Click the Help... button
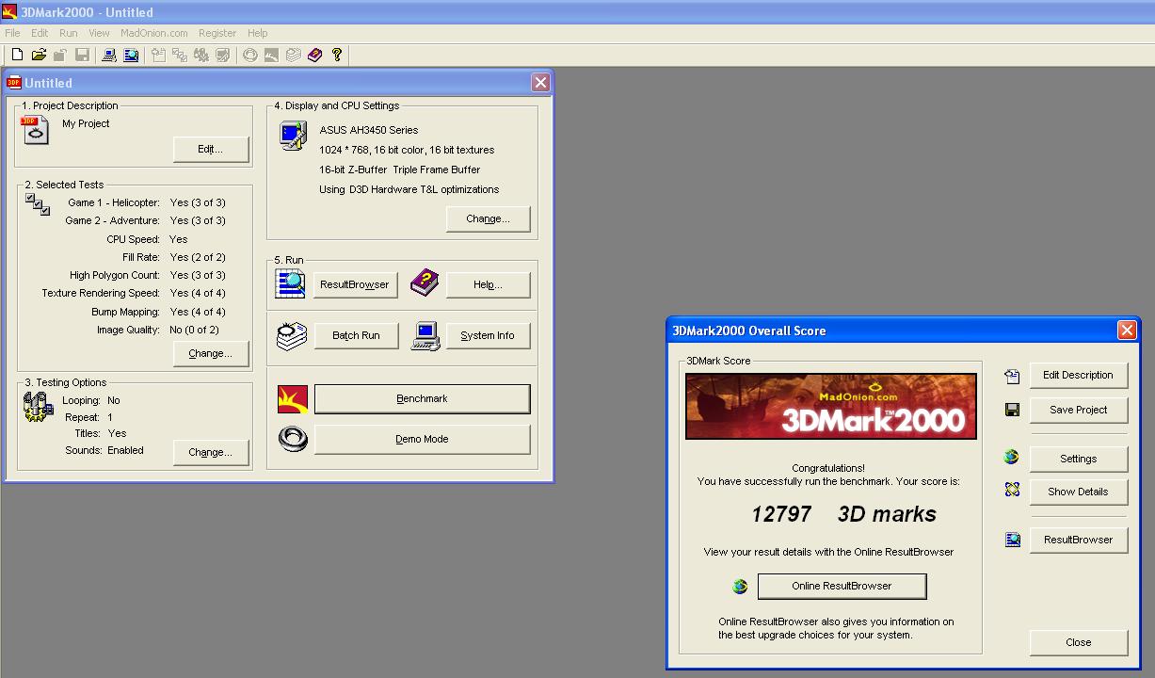1155x678 pixels. (x=488, y=284)
